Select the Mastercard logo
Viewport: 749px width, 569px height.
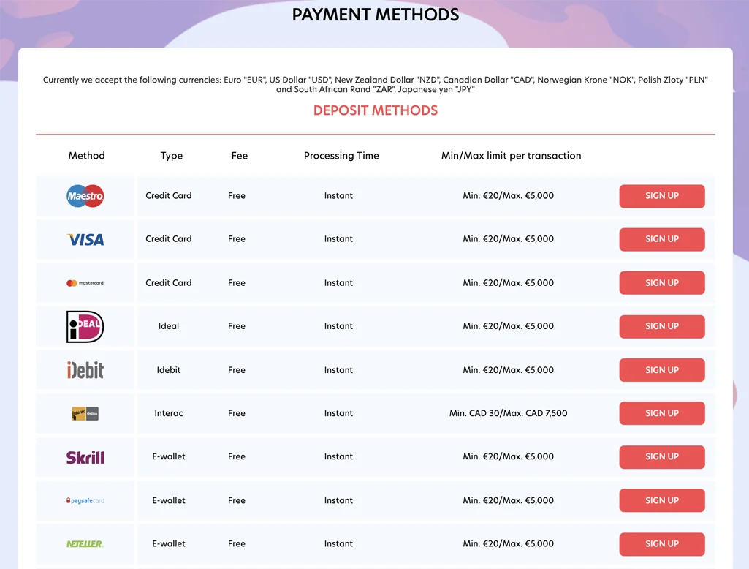[85, 283]
